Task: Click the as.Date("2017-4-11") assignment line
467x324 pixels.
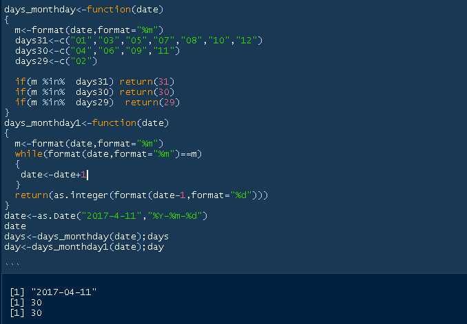Action: click(103, 215)
